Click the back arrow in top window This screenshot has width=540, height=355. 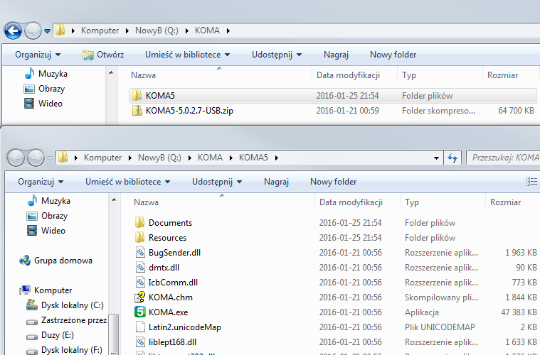(13, 31)
